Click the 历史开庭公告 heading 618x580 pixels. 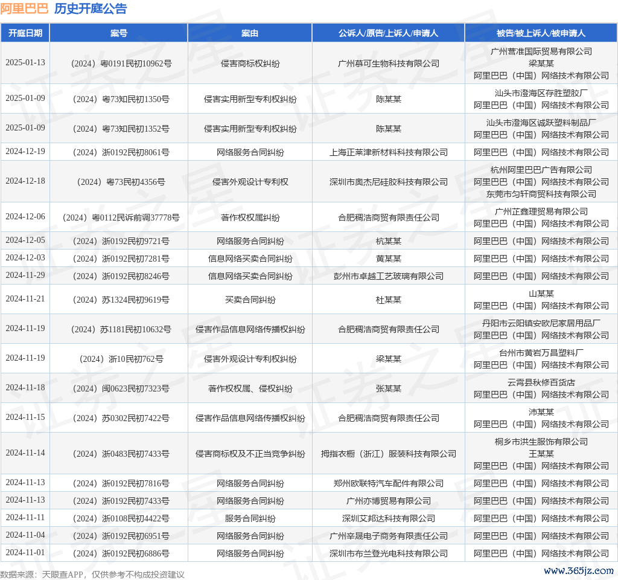tap(91, 8)
